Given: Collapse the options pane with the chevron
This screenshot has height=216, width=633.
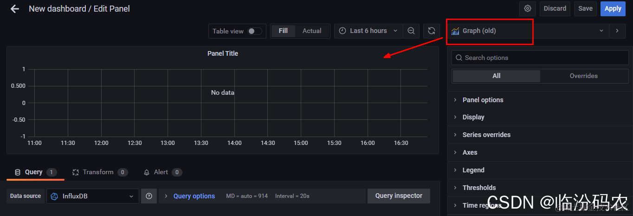Looking at the screenshot, I should coord(617,31).
